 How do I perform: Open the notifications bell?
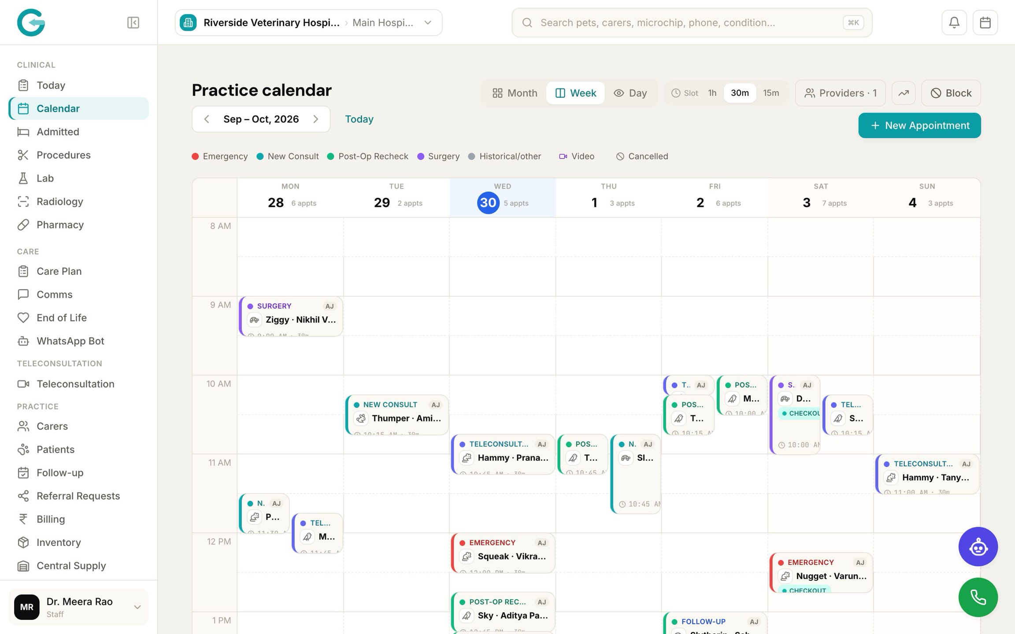click(954, 22)
